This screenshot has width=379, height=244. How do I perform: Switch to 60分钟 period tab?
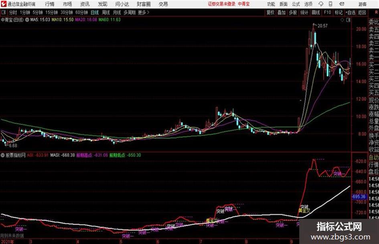tap(81, 12)
